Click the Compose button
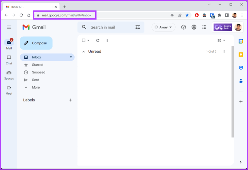 click(36, 43)
